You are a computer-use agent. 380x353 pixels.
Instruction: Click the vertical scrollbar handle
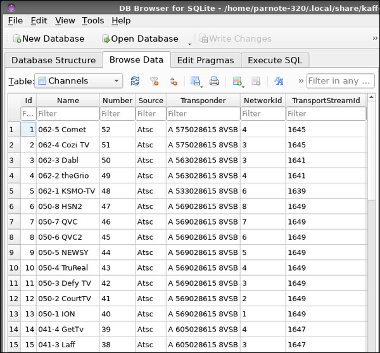pyautogui.click(x=371, y=151)
